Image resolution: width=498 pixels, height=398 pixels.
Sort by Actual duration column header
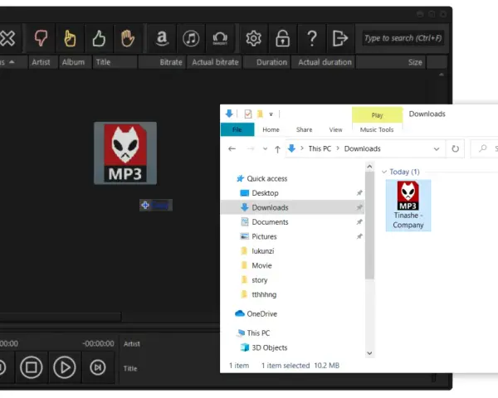point(323,62)
